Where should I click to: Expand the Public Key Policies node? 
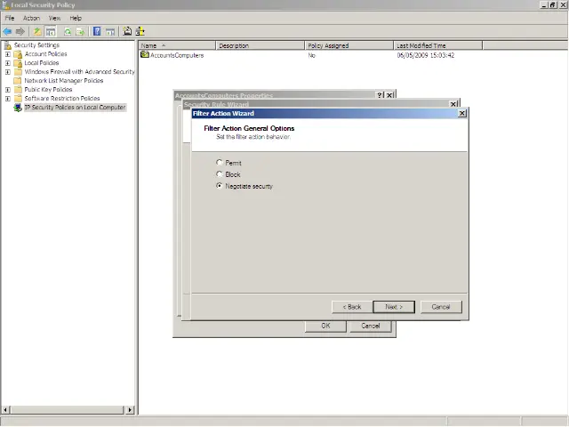click(x=8, y=90)
